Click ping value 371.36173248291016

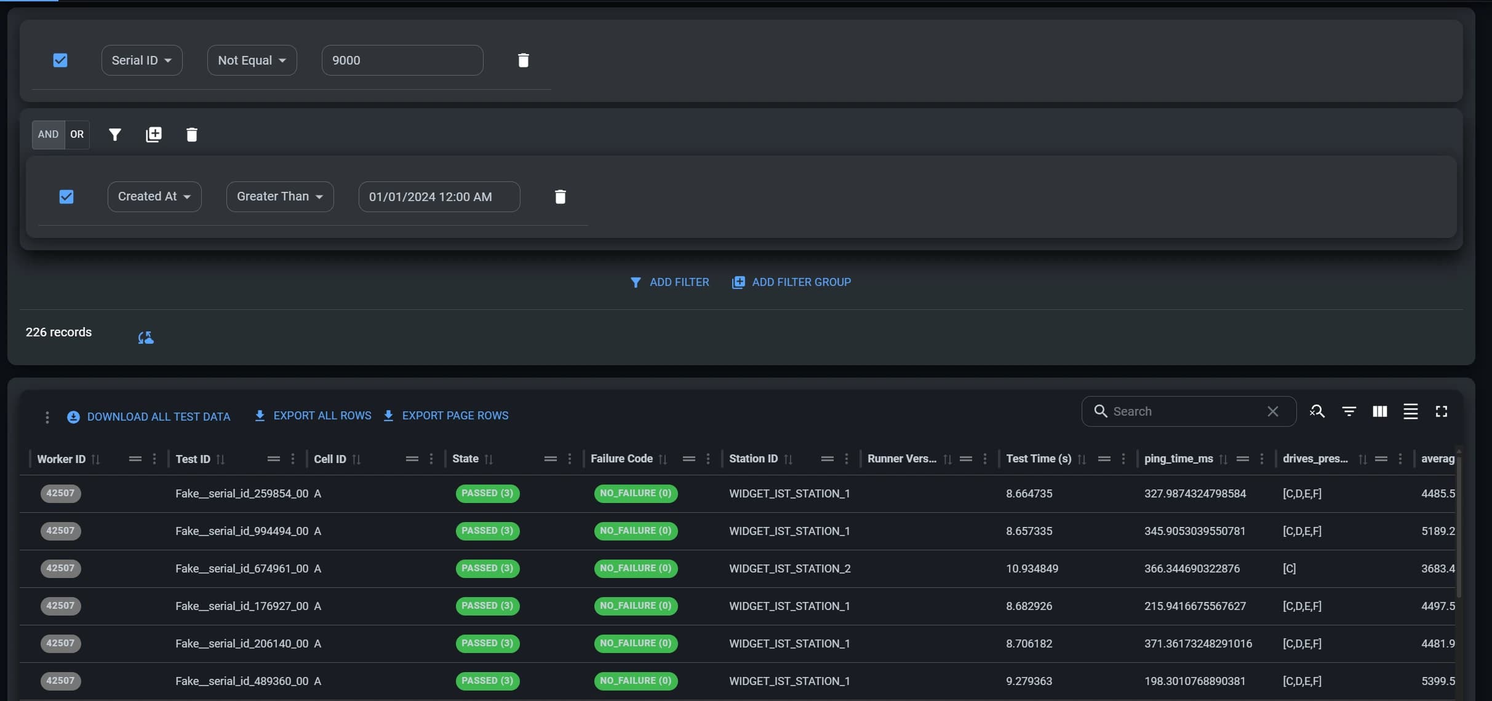pyautogui.click(x=1198, y=644)
